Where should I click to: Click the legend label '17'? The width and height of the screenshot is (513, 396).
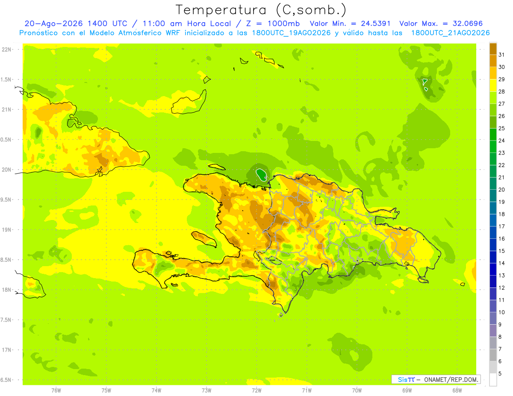click(501, 226)
